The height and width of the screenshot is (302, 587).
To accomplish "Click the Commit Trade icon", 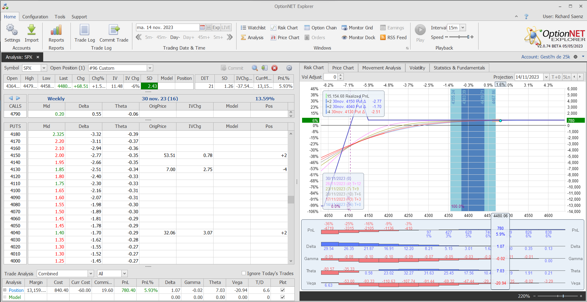I will (114, 30).
